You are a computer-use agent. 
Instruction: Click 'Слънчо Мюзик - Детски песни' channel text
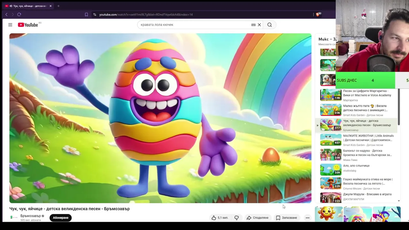pyautogui.click(x=361, y=189)
